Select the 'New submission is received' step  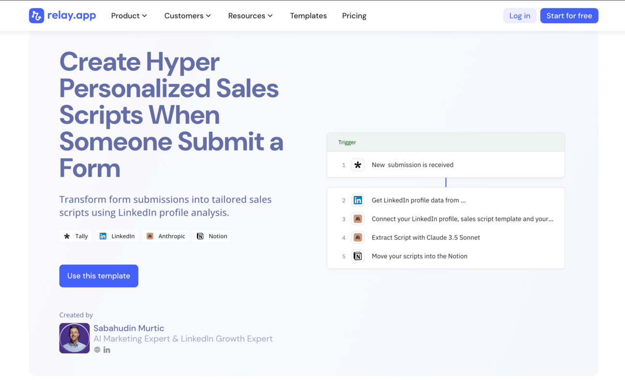point(446,165)
